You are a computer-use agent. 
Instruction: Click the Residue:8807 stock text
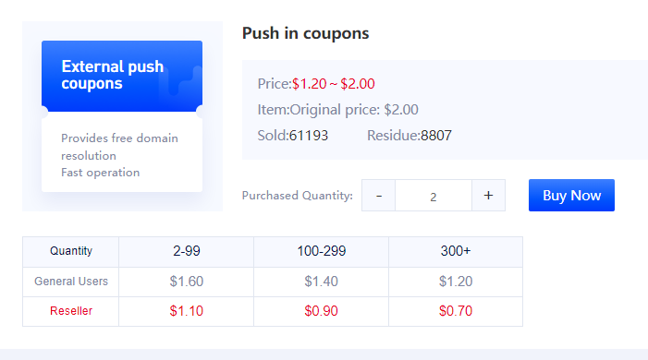pos(410,136)
